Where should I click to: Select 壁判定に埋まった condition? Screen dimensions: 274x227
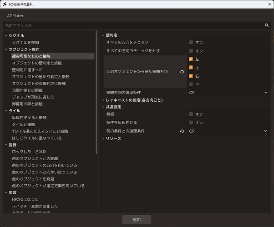point(27,70)
